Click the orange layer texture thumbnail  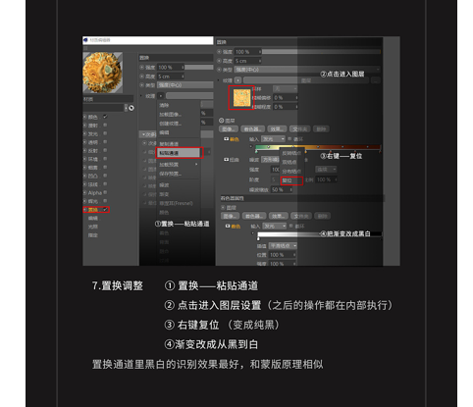241,98
